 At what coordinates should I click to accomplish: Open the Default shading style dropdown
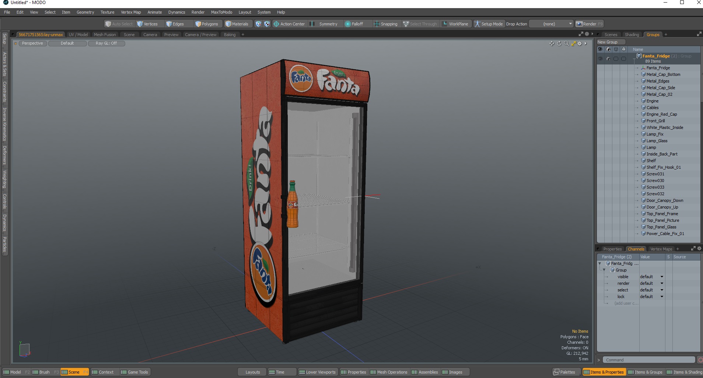67,43
